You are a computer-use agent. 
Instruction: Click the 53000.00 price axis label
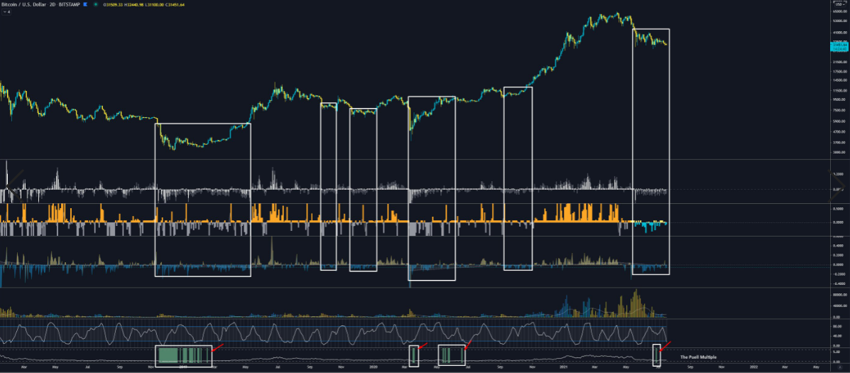click(x=839, y=21)
